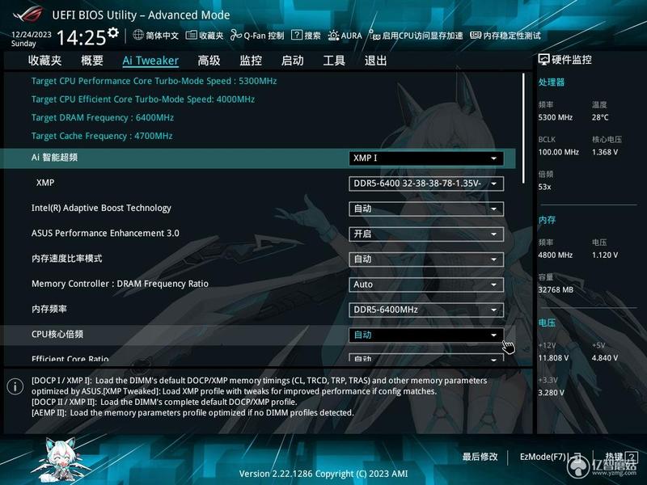The image size is (647, 485).
Task: Click the info circle icon in help area
Action: pos(15,386)
